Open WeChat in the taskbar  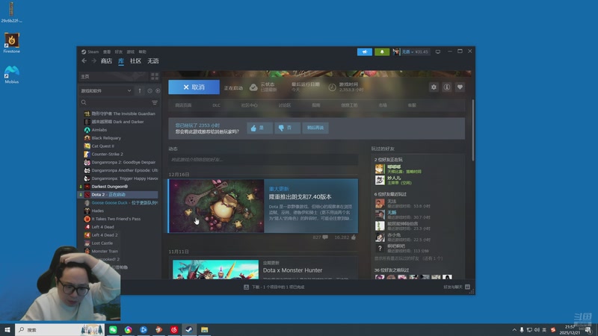tap(113, 329)
